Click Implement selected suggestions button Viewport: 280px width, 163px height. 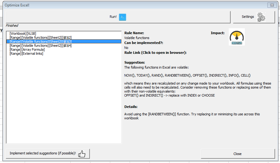(48, 153)
